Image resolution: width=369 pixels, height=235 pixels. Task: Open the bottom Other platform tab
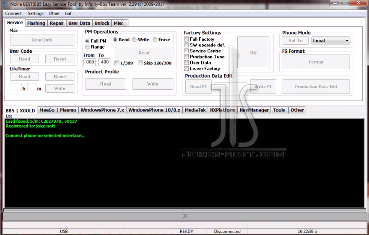point(297,110)
